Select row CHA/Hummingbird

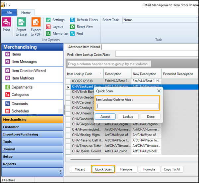132,129
